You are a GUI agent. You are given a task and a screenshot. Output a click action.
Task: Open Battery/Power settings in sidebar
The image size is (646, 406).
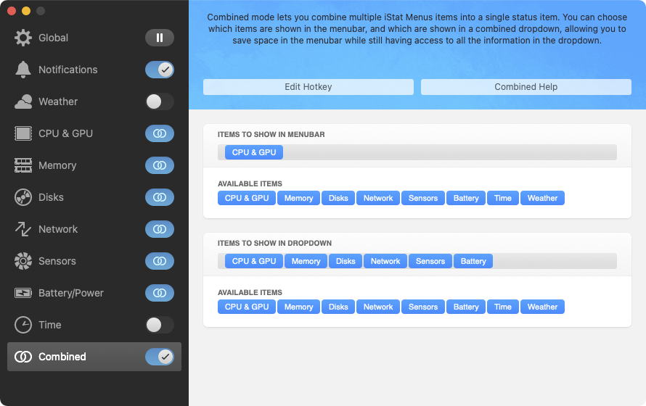coord(71,293)
